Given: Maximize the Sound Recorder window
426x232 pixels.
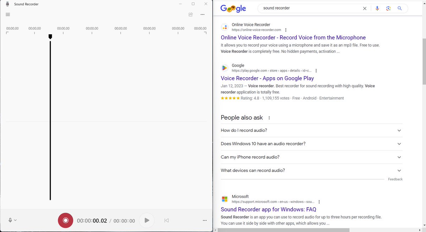Looking at the screenshot, I should pyautogui.click(x=193, y=4).
